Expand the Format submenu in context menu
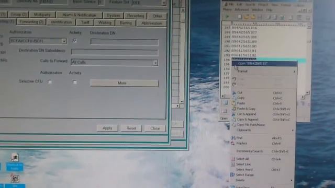Viewport: 335px width, 188px height. [x=264, y=71]
